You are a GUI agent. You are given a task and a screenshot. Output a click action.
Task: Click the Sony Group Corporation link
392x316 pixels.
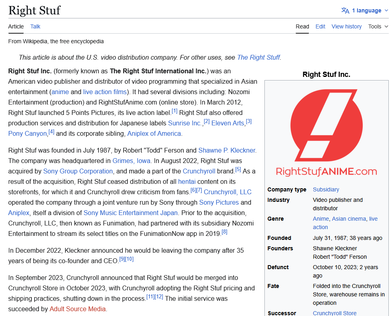[x=78, y=171]
